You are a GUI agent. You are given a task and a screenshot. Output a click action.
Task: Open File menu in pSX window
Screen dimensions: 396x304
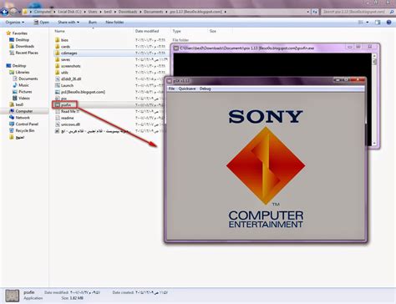pyautogui.click(x=171, y=89)
